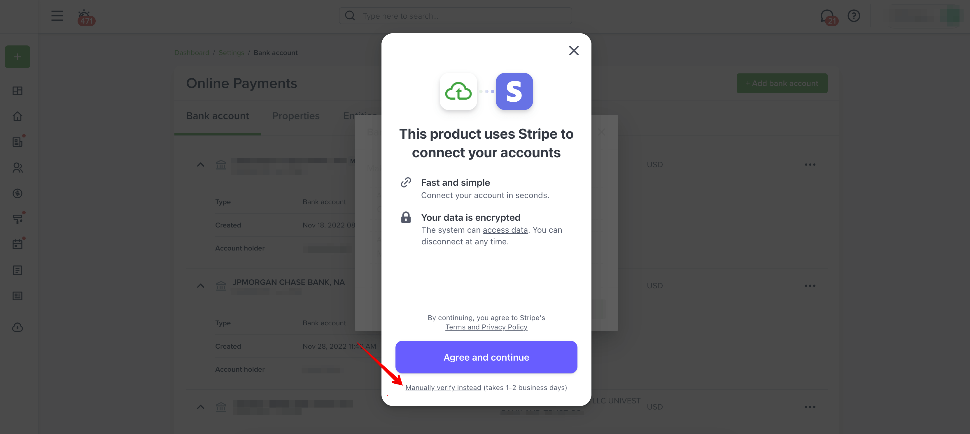The height and width of the screenshot is (434, 970).
Task: Open the three-dot menu for JPMORGAN account
Action: point(810,286)
